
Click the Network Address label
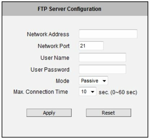coord(48,34)
